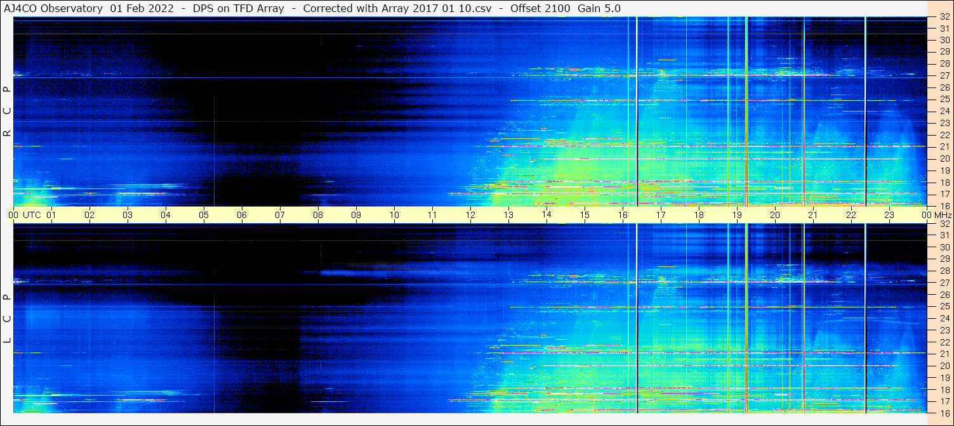The width and height of the screenshot is (954, 426).
Task: Click the 27 MHz label on RCP scale
Action: [x=944, y=75]
